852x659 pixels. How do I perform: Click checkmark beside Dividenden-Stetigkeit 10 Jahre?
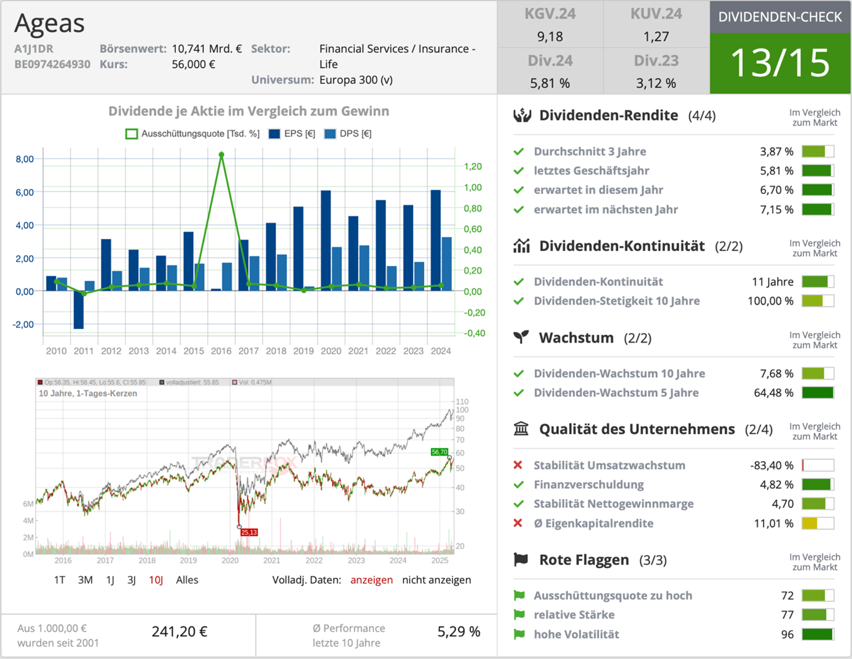tap(519, 301)
